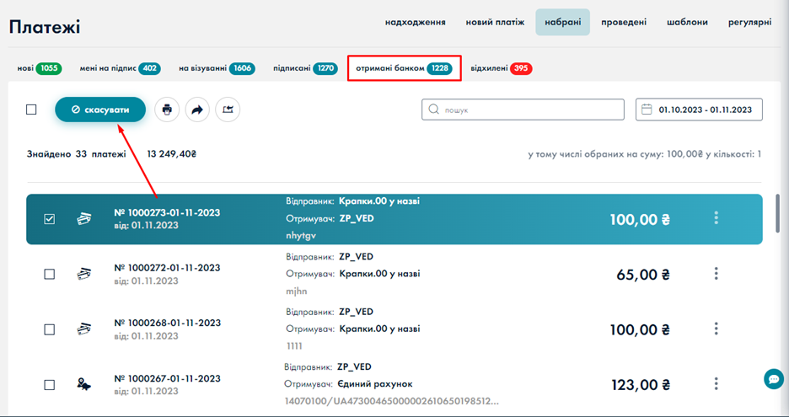Go to the проведені section
Viewport: 789px width, 417px height.
click(624, 22)
